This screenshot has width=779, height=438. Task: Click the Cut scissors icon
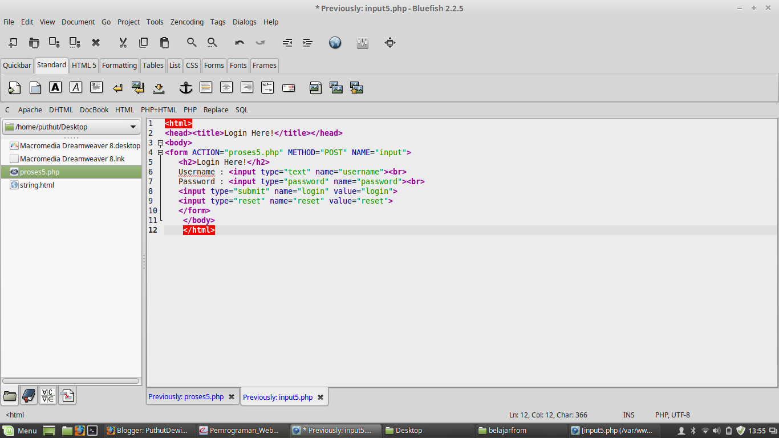(123, 43)
